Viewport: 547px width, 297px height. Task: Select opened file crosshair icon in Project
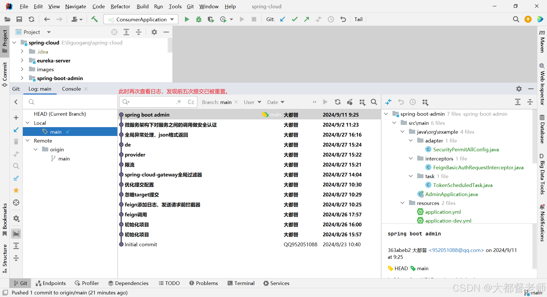coord(114,32)
